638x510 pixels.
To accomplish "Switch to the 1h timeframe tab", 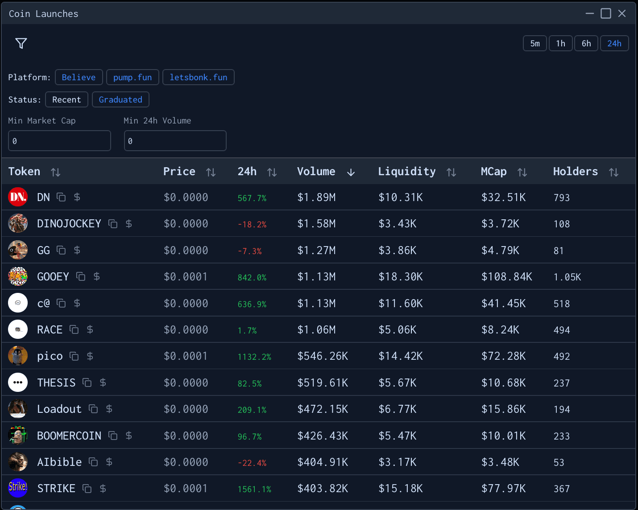I will tap(560, 43).
